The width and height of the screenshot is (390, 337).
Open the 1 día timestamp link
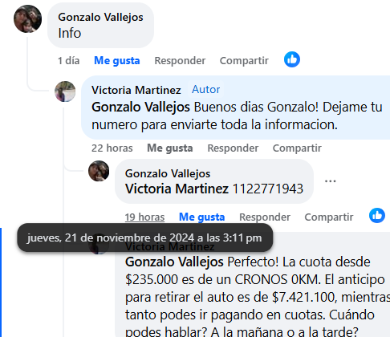coord(69,61)
